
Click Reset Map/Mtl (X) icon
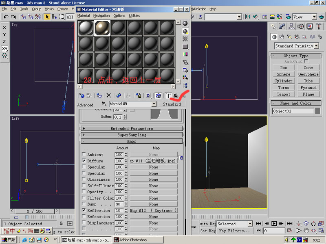click(109, 95)
